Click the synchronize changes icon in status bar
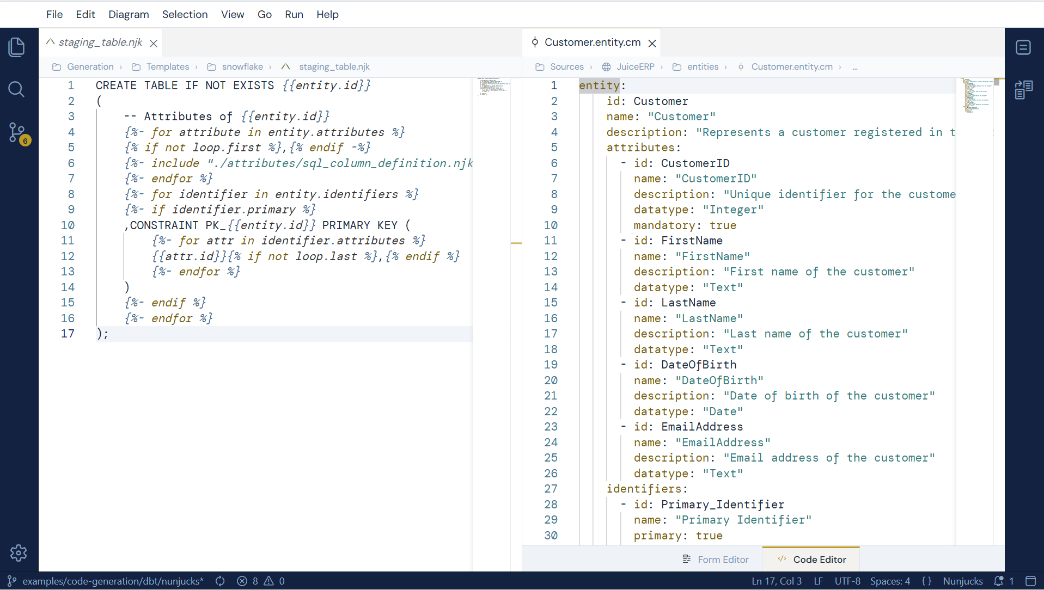The height and width of the screenshot is (590, 1044). (x=220, y=581)
